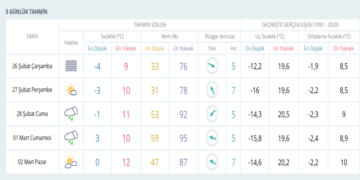
Task: Click the wind direction compass for 01 Mart
Action: coord(212,138)
